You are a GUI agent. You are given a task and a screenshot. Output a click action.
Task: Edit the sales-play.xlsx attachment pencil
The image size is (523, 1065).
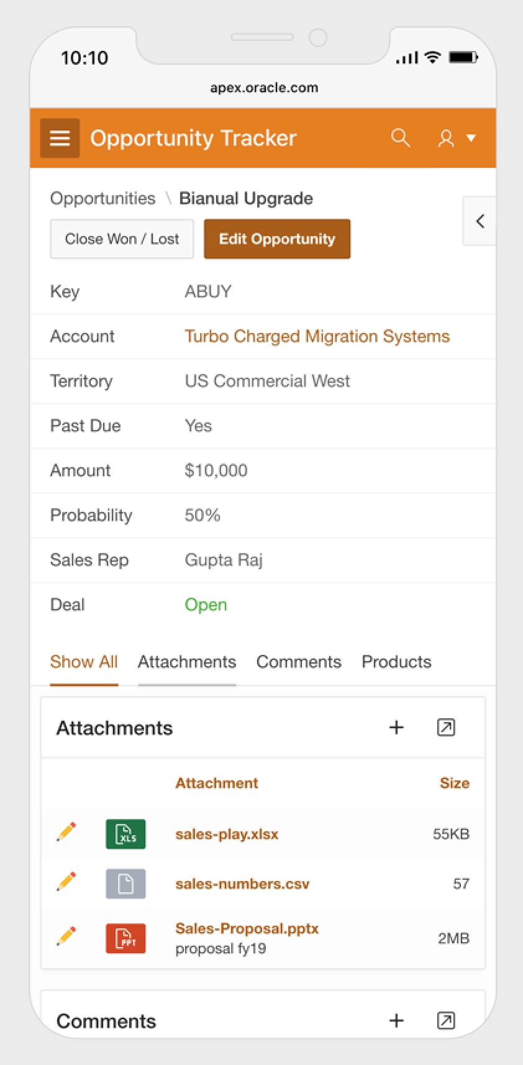pos(66,832)
